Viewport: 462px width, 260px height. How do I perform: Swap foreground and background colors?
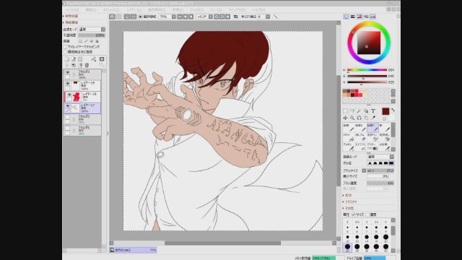[x=393, y=110]
